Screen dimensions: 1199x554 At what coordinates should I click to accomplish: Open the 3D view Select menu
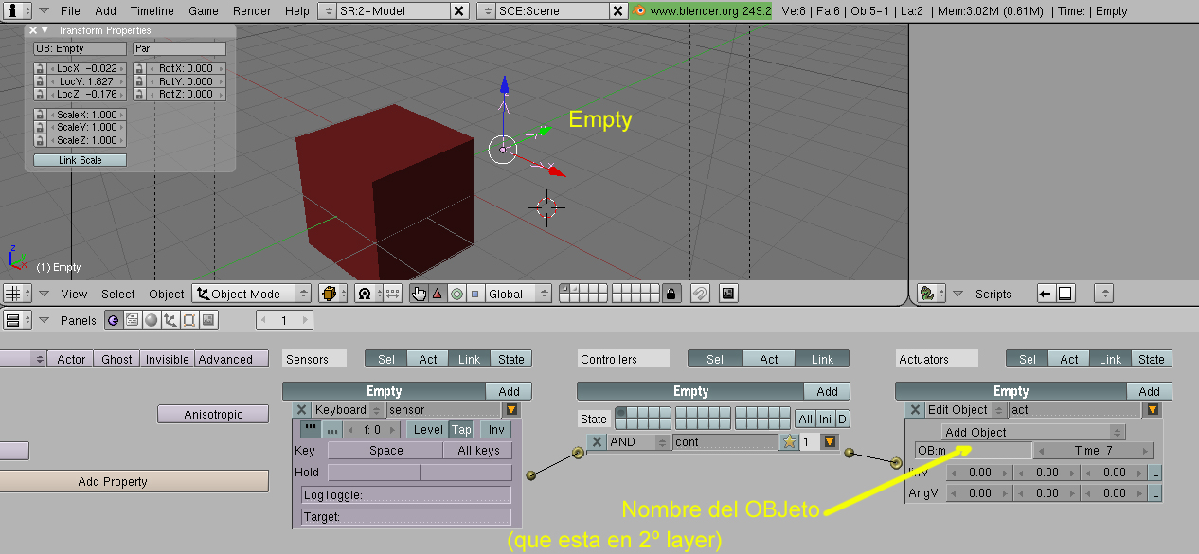[118, 294]
